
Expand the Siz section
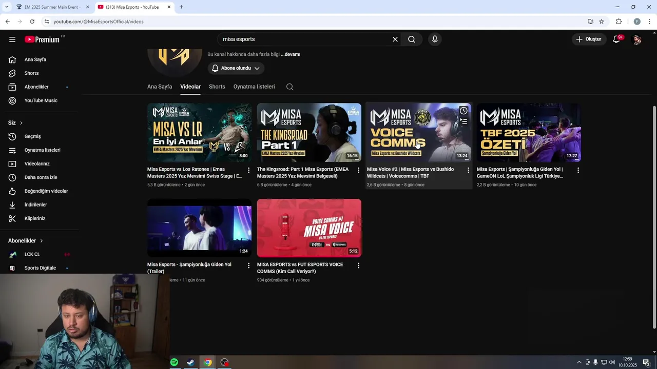pyautogui.click(x=15, y=123)
